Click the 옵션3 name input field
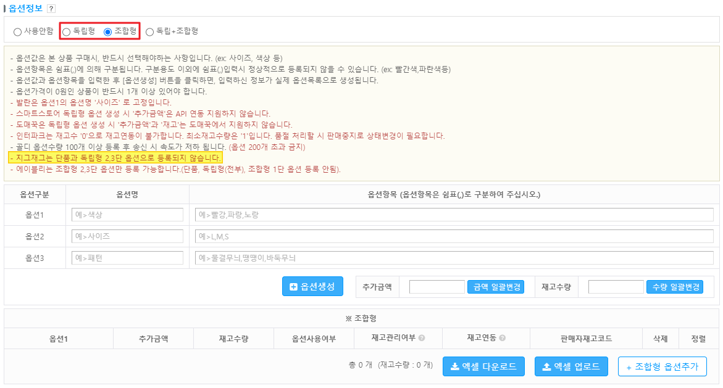This screenshot has height=388, width=723. 127,258
